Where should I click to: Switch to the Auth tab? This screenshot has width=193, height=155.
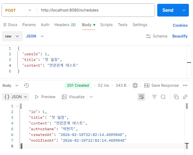[x=45, y=25]
